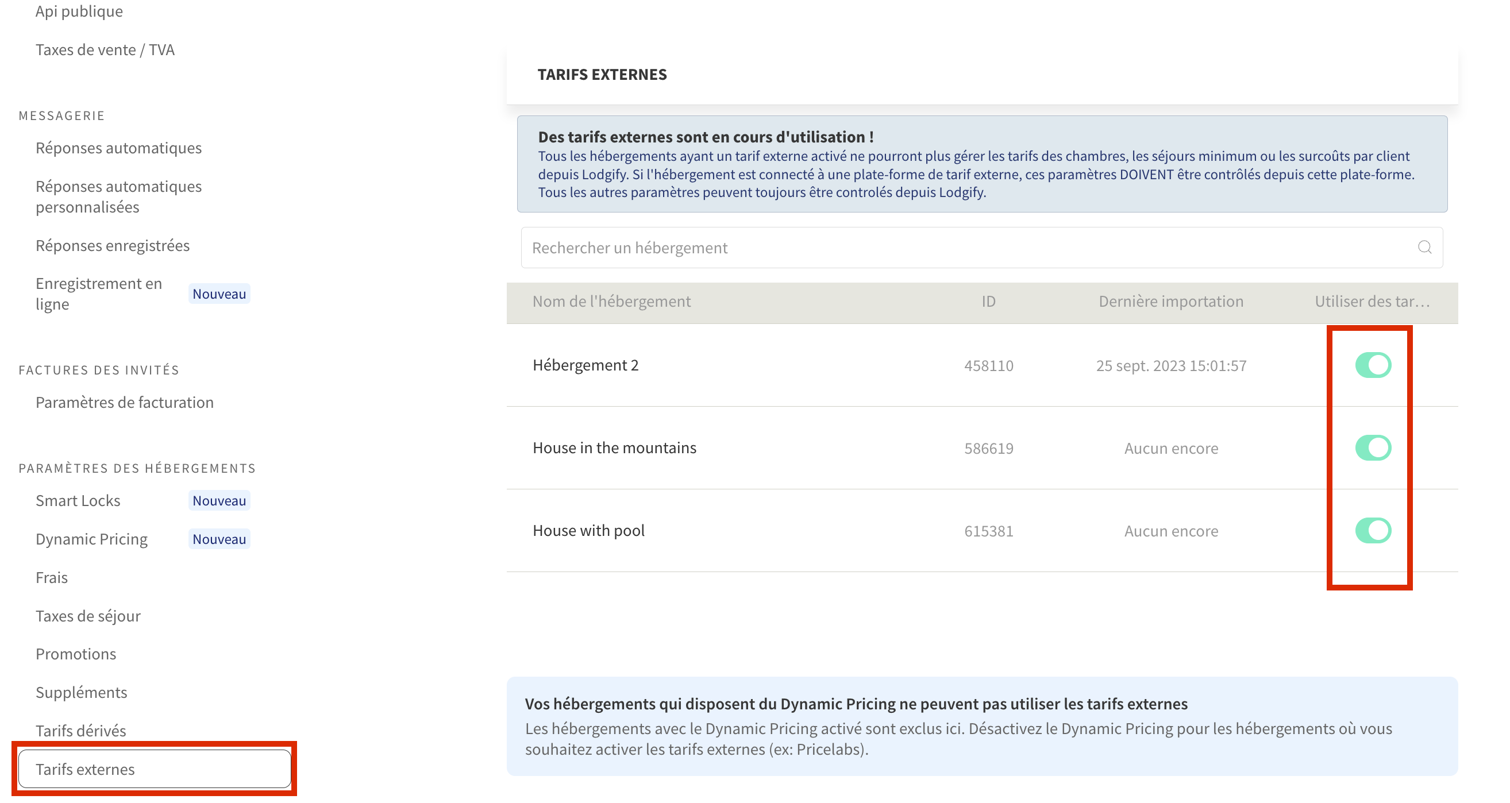Open Smart Locks settings
The height and width of the screenshot is (803, 1510).
tap(78, 500)
